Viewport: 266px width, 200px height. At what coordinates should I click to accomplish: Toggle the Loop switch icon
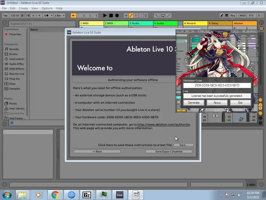163,15
